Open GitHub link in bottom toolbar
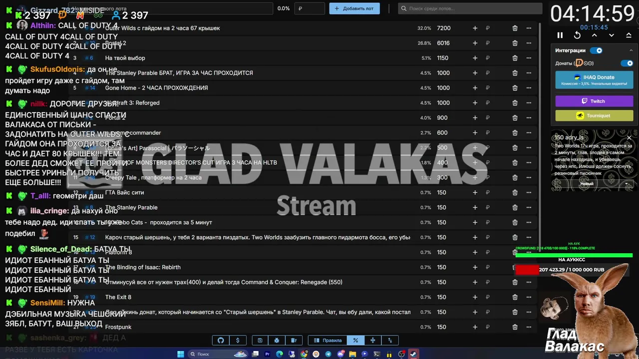Screen dimensions: 639x359 point(221,341)
